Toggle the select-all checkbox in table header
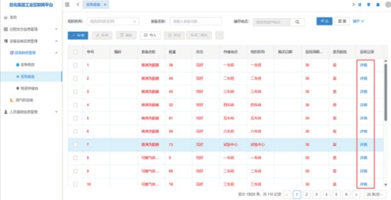Screen dimensions: 391x200 75,52
